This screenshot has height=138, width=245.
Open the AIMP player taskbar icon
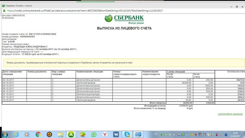click(x=49, y=135)
